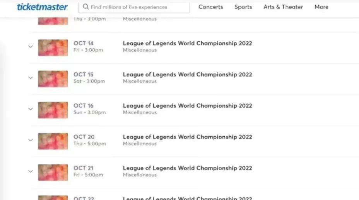The height and width of the screenshot is (200, 359).
Task: Click the Oct 16 event thumbnail
Action: click(53, 110)
